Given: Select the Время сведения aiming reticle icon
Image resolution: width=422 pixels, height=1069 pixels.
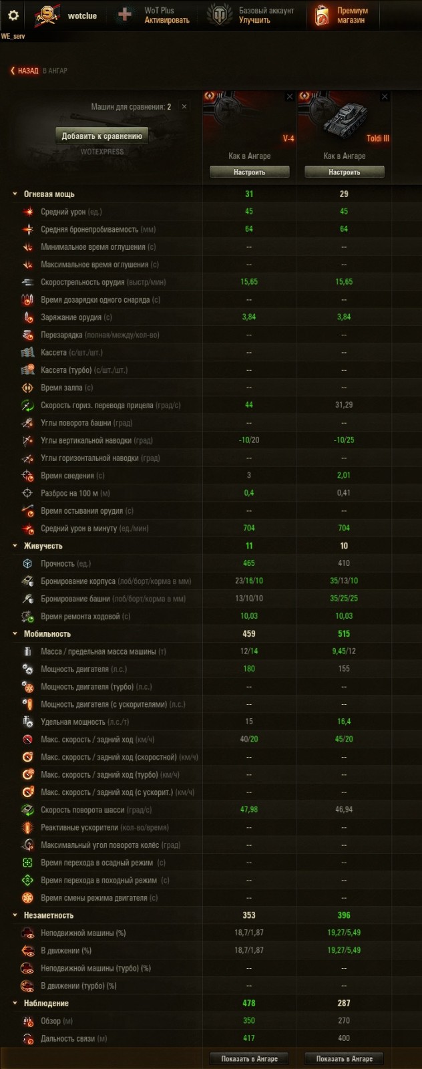Looking at the screenshot, I should [x=28, y=475].
